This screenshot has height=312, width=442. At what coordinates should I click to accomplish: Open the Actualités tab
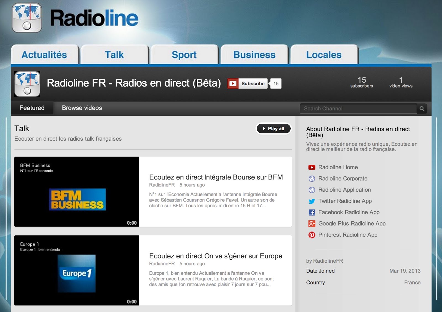tap(45, 55)
